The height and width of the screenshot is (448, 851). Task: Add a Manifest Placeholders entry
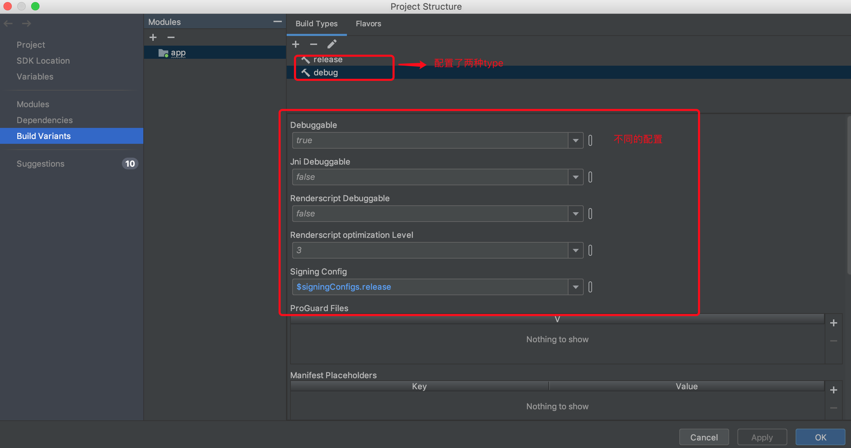click(833, 390)
